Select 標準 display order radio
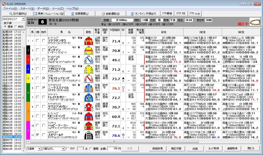The width and height of the screenshot is (263, 155). coord(5,27)
